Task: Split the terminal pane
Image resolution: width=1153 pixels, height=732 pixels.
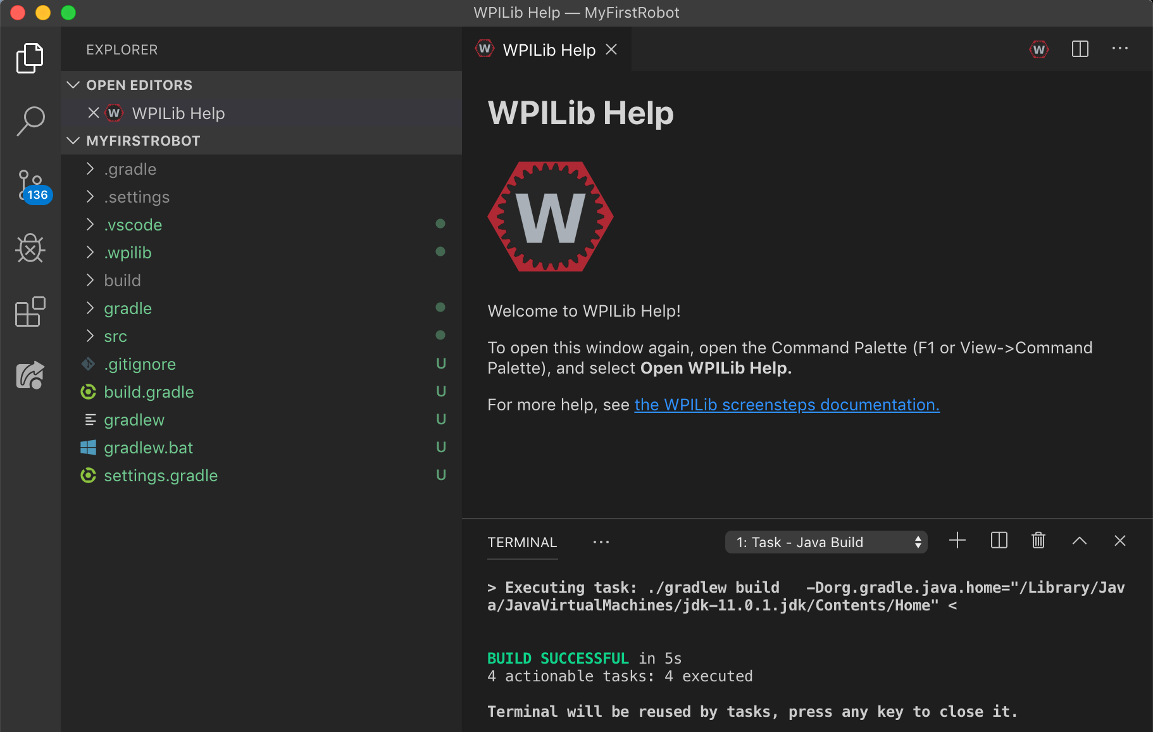Action: (x=999, y=541)
